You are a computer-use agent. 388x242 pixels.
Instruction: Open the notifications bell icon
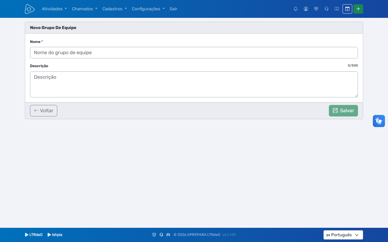pos(296,9)
